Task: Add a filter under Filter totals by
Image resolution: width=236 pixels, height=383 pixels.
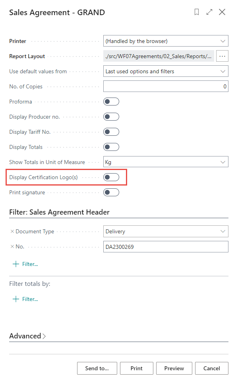Action: coord(25,299)
